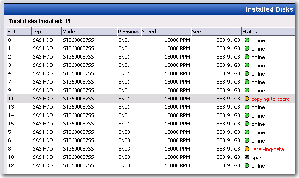Sort the table by Slot column

tap(19, 32)
